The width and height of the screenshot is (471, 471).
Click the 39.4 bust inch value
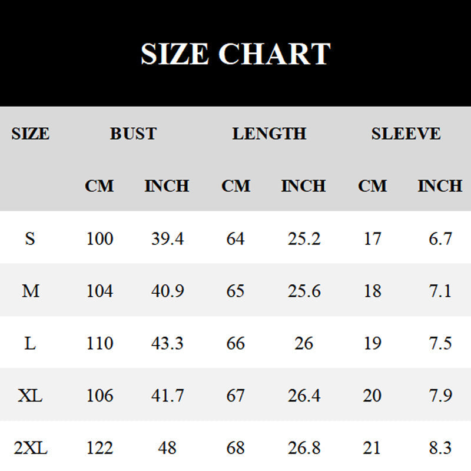coord(167,238)
